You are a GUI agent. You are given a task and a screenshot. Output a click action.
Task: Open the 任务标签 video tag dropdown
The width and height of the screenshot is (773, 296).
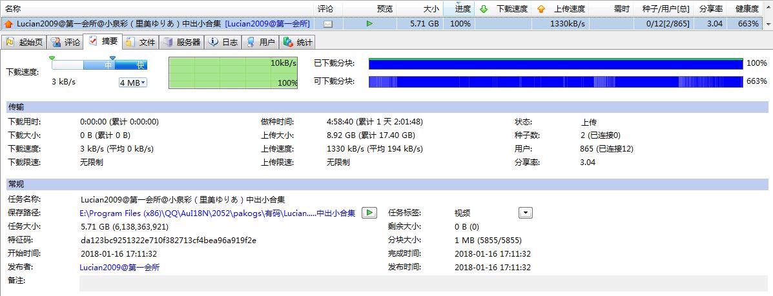click(x=525, y=213)
